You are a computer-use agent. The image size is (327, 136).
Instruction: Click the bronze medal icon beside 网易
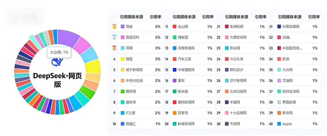114,48
